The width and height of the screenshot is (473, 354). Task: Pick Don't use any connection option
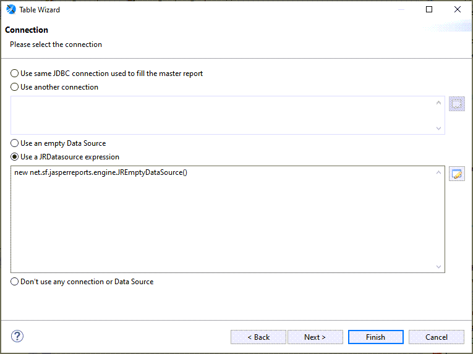point(15,282)
